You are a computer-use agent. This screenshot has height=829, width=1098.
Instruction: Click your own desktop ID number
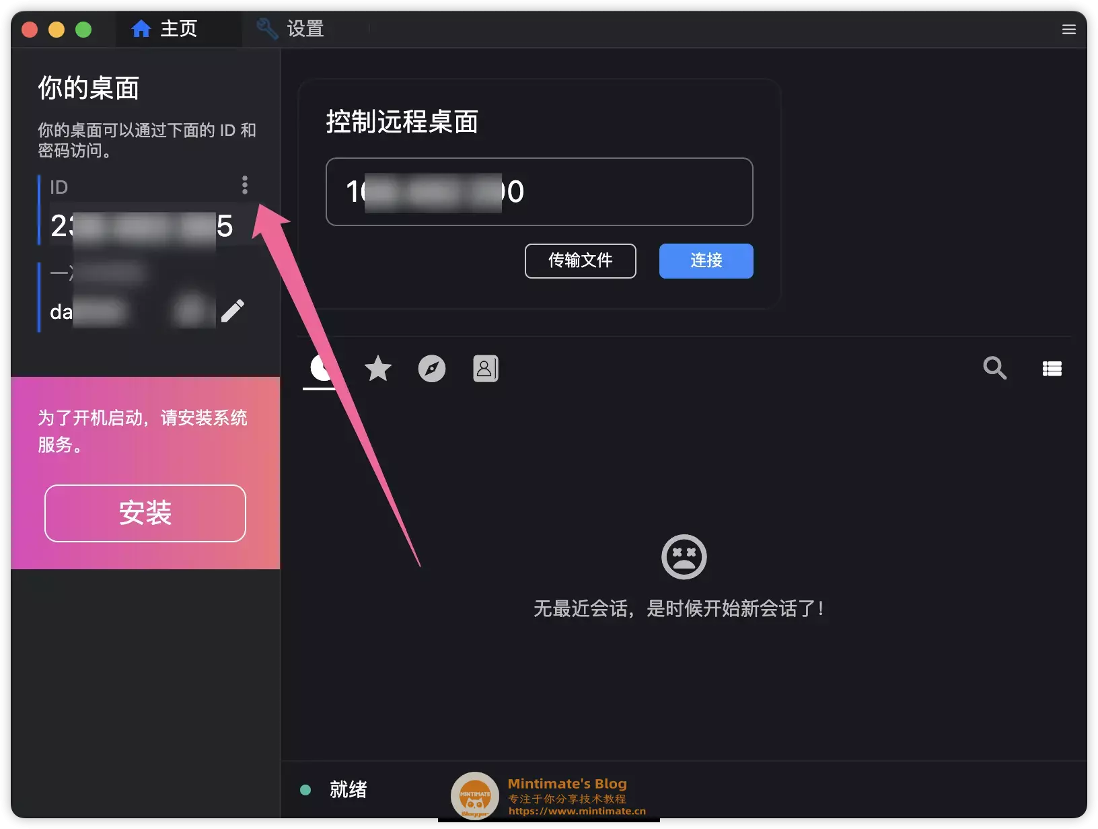pos(142,227)
